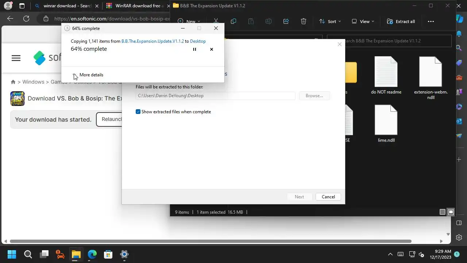Click the softonic URL in address bar
The width and height of the screenshot is (467, 263).
[x=112, y=19]
